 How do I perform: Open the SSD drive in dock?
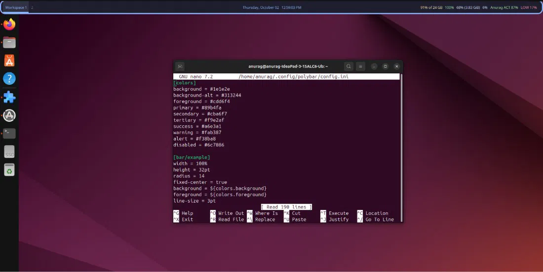9,152
